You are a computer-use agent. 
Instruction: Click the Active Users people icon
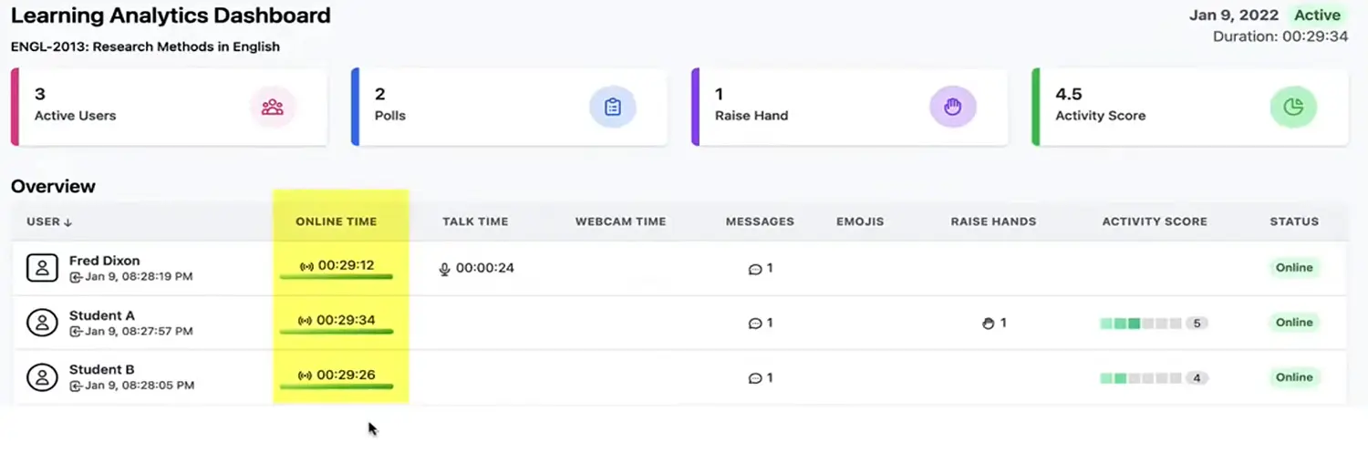[272, 107]
